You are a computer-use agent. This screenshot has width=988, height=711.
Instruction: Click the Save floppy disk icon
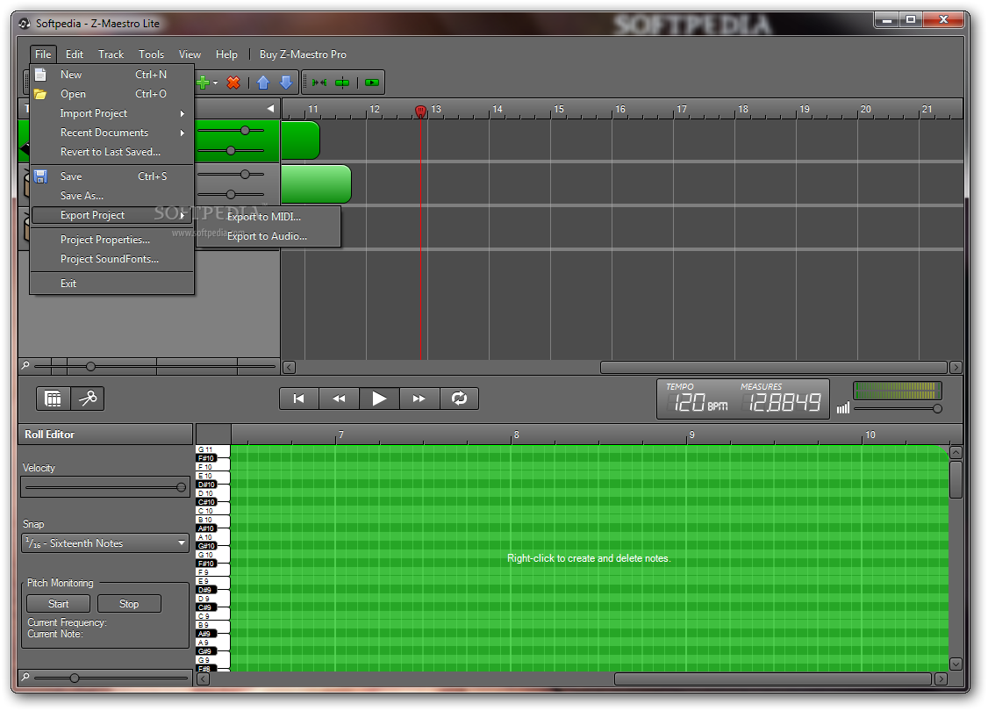point(40,176)
